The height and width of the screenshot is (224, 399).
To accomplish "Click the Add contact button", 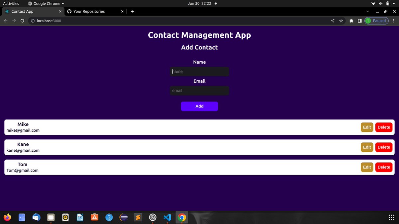I will click(x=199, y=106).
